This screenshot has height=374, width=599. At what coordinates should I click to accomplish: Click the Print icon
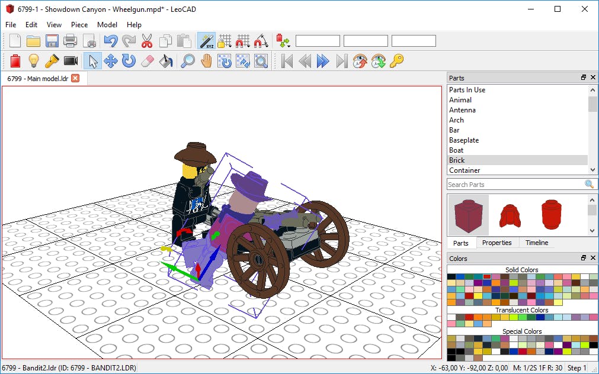70,41
